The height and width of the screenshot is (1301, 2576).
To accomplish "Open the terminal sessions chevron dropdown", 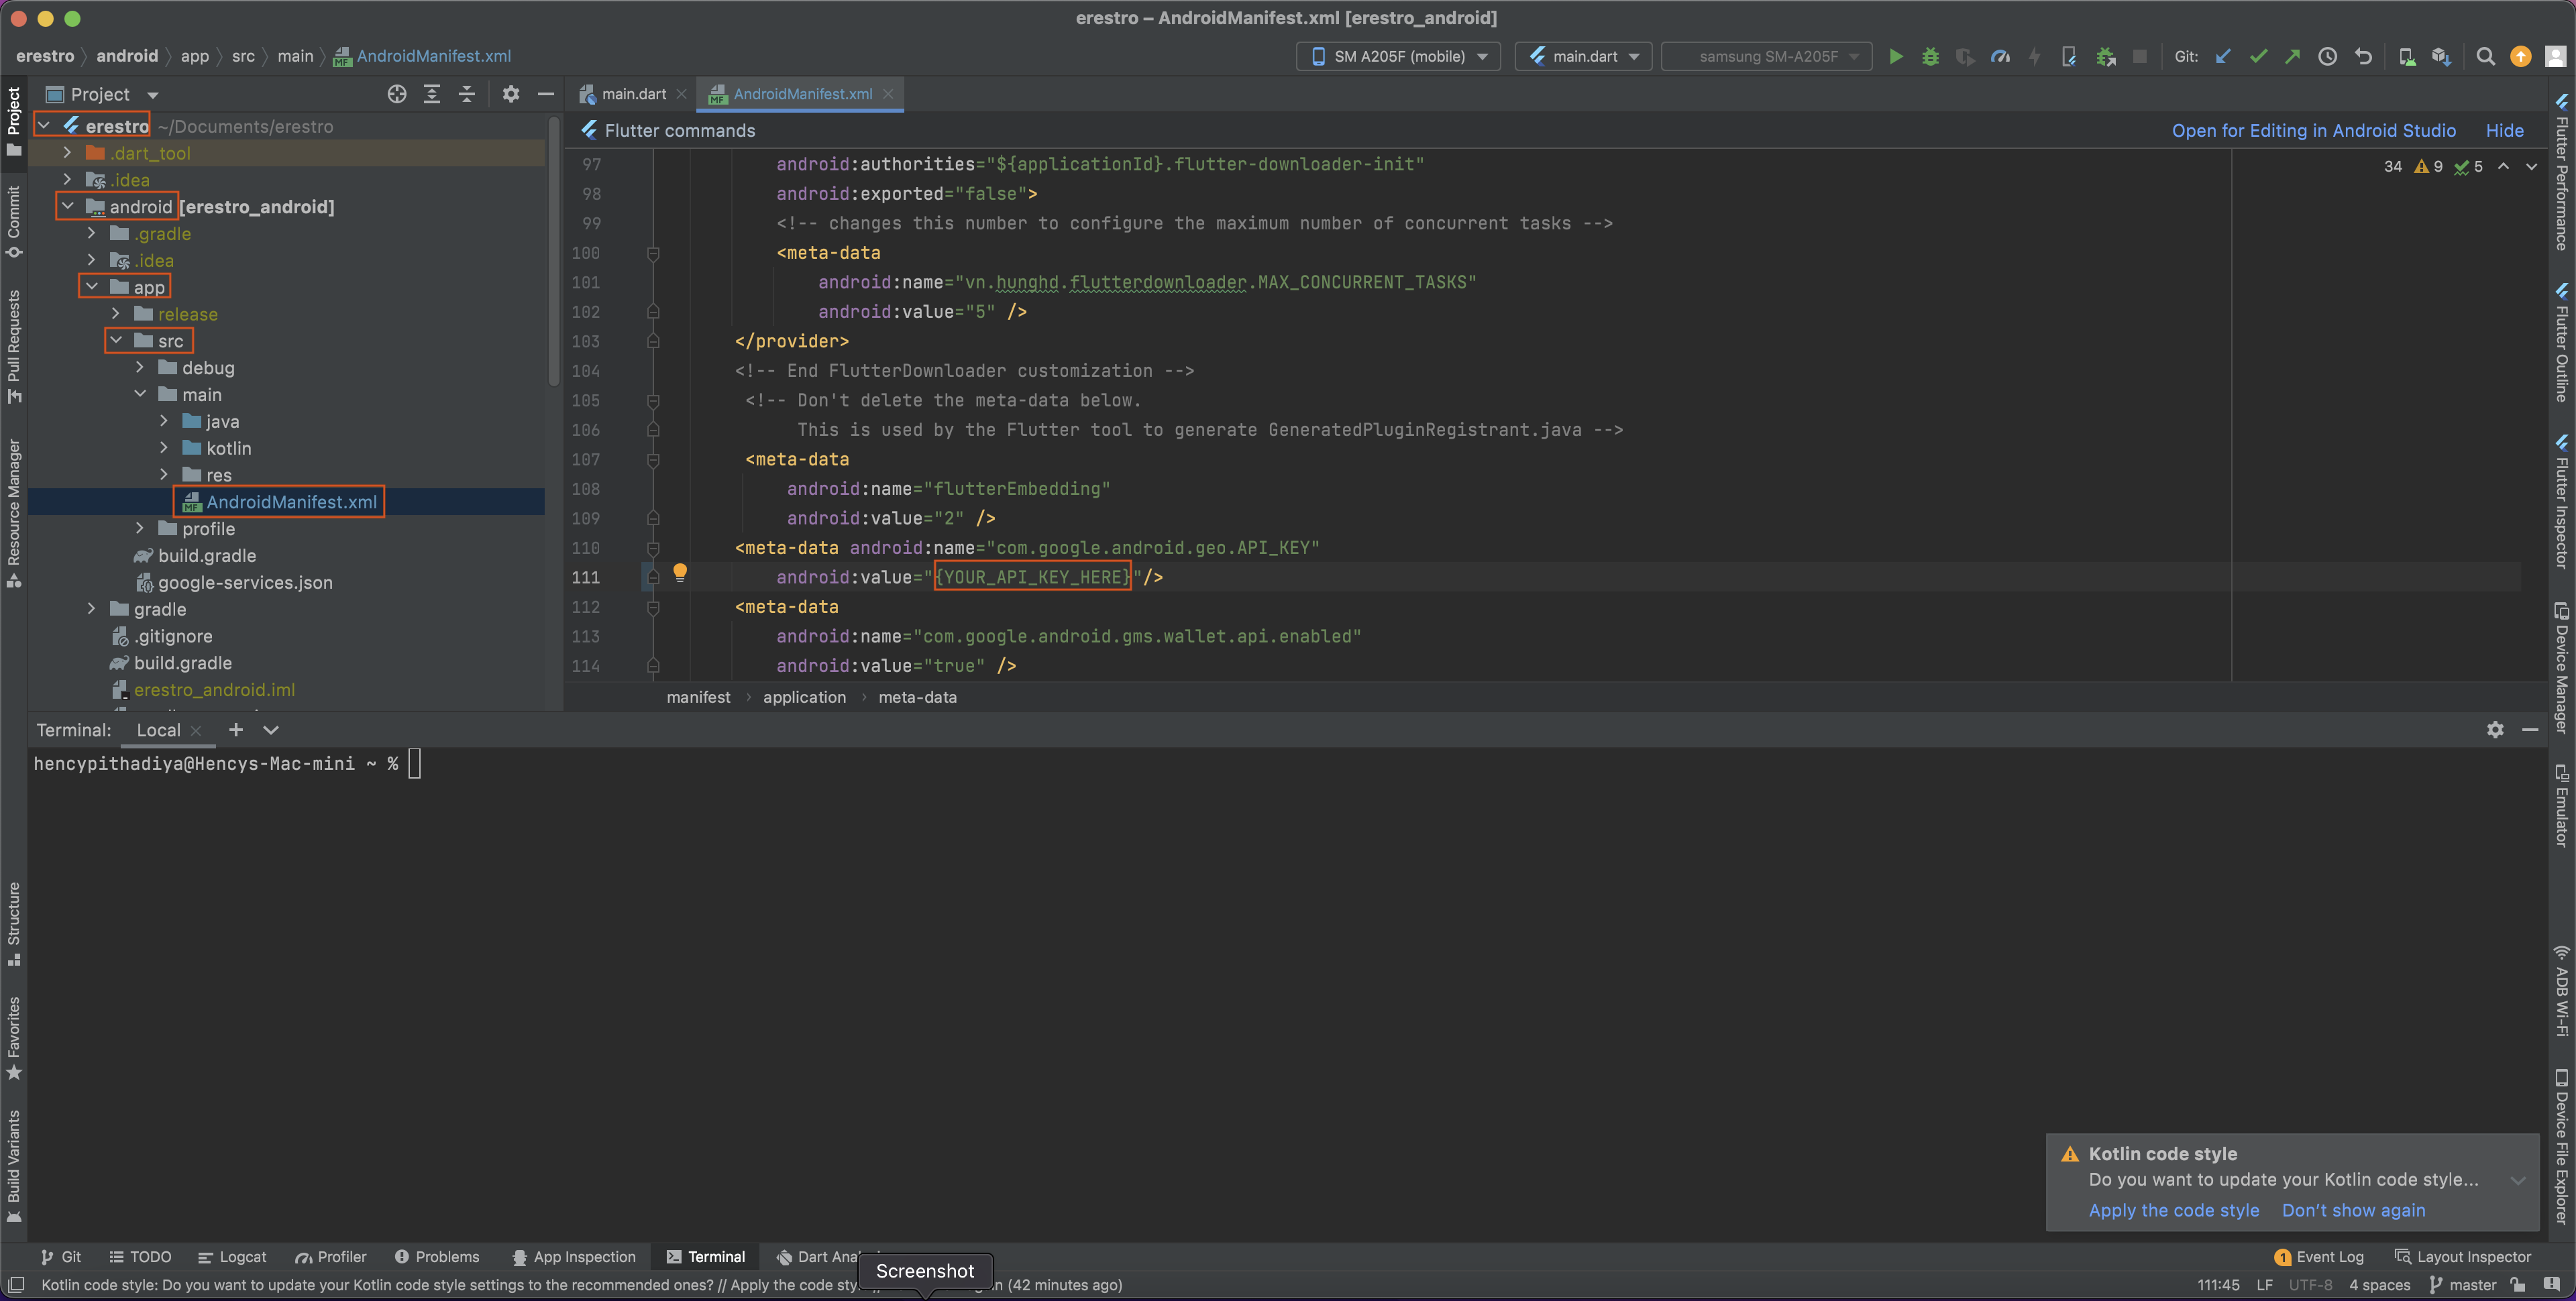I will click(x=271, y=730).
